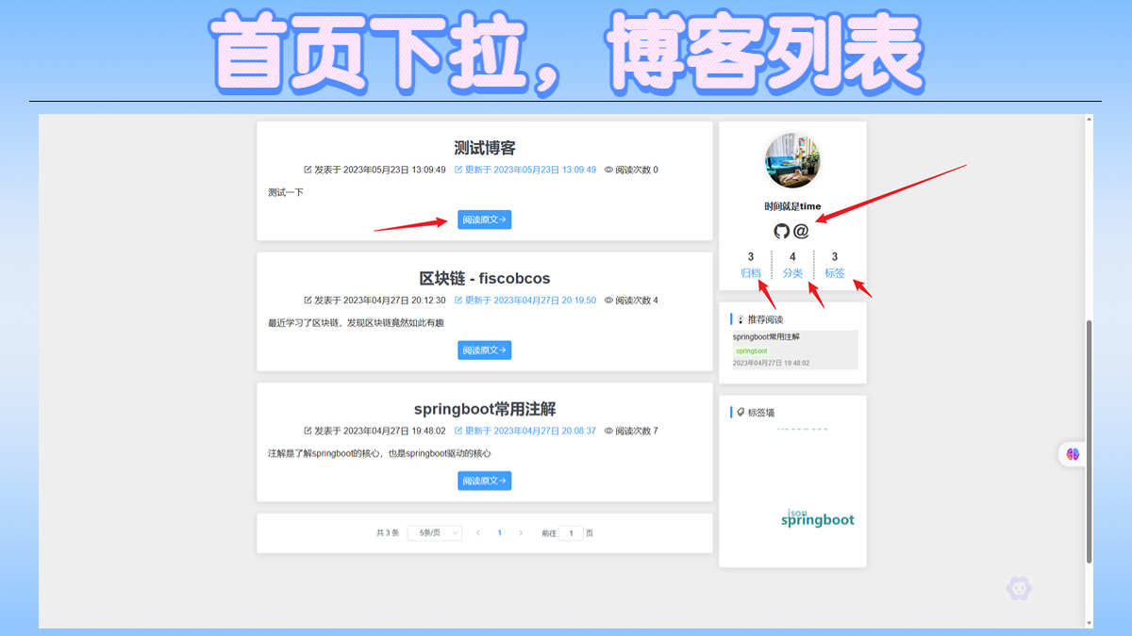Go to the 归档 archive link
This screenshot has width=1132, height=636.
point(751,273)
